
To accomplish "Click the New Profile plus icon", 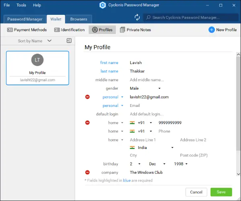I will pos(212,30).
